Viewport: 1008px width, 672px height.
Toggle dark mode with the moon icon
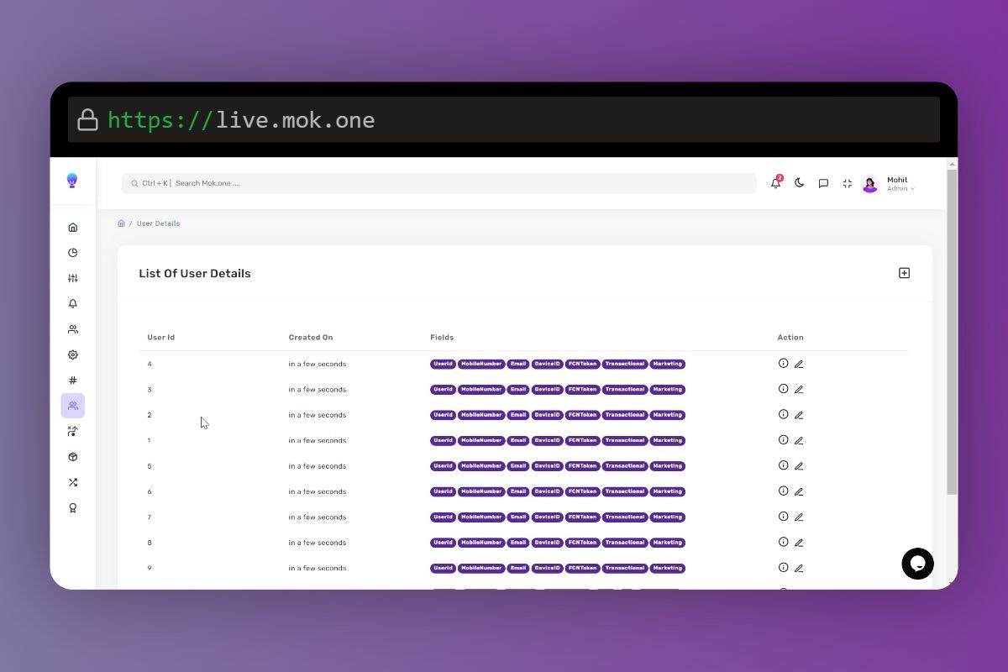(799, 183)
